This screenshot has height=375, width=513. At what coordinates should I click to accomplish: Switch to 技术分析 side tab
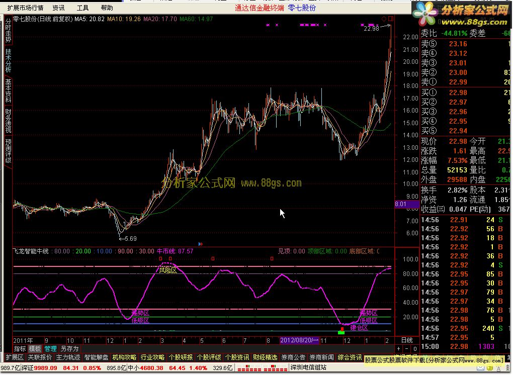pyautogui.click(x=8, y=60)
